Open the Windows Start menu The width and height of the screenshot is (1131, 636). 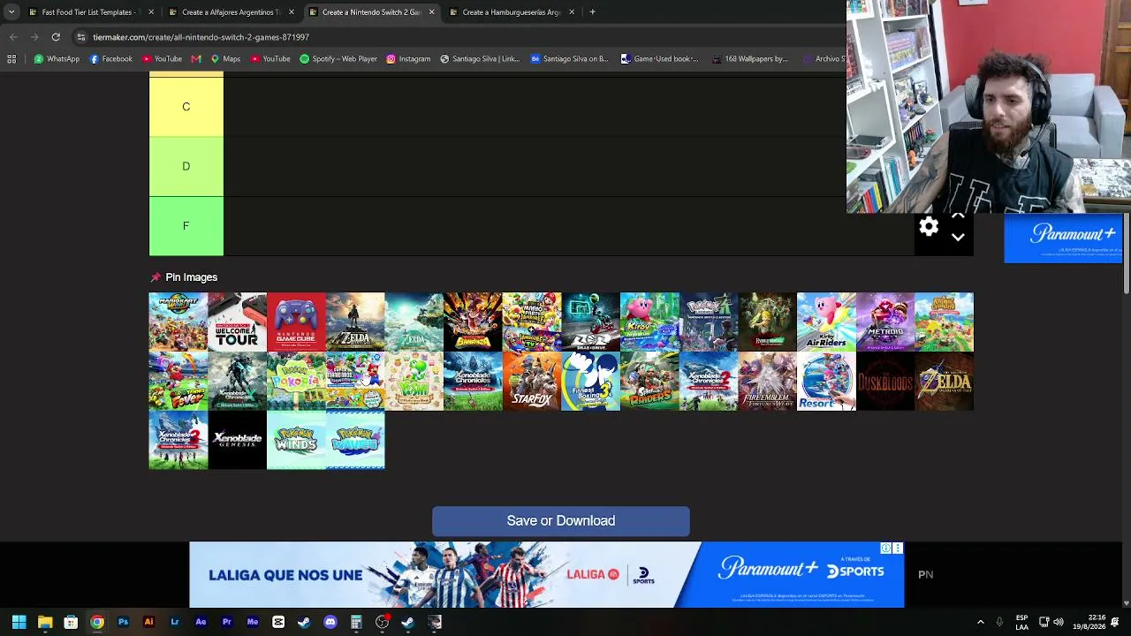pyautogui.click(x=19, y=622)
